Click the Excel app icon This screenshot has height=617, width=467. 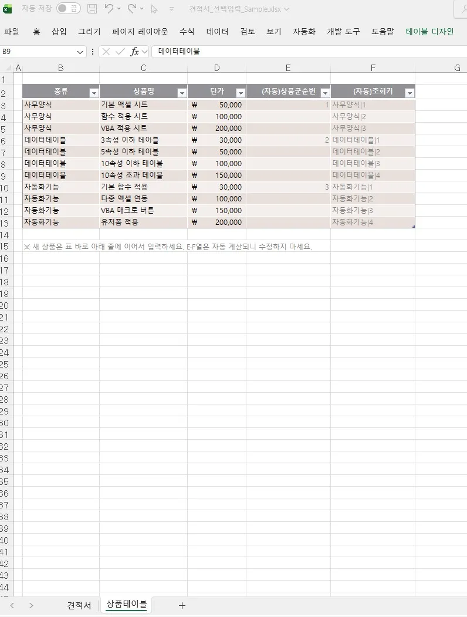[7, 9]
